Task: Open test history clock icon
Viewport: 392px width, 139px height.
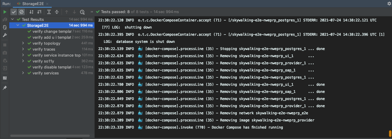Action: (x=82, y=12)
